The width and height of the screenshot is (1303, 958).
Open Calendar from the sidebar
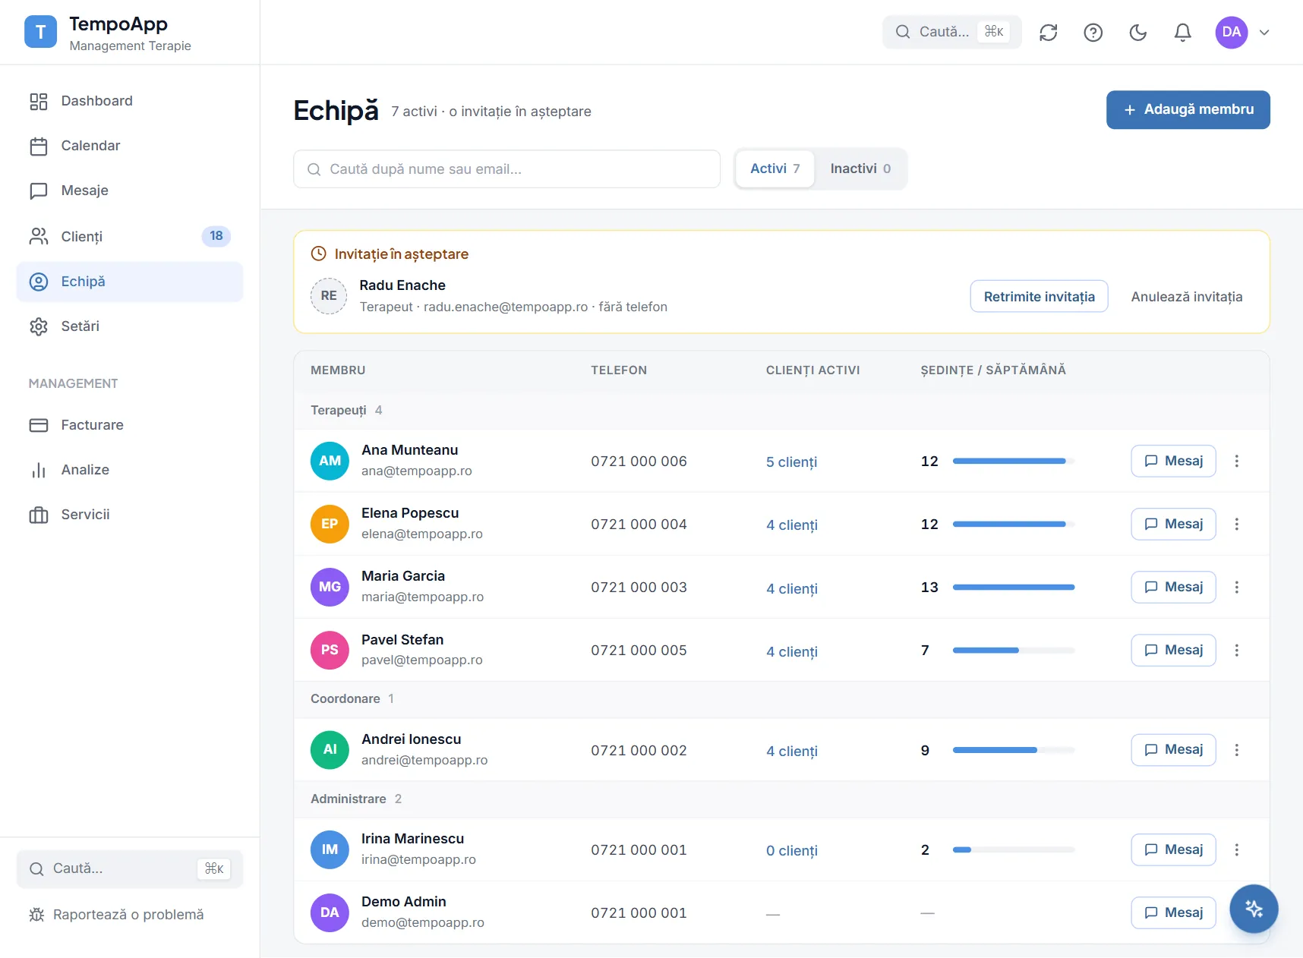tap(130, 146)
